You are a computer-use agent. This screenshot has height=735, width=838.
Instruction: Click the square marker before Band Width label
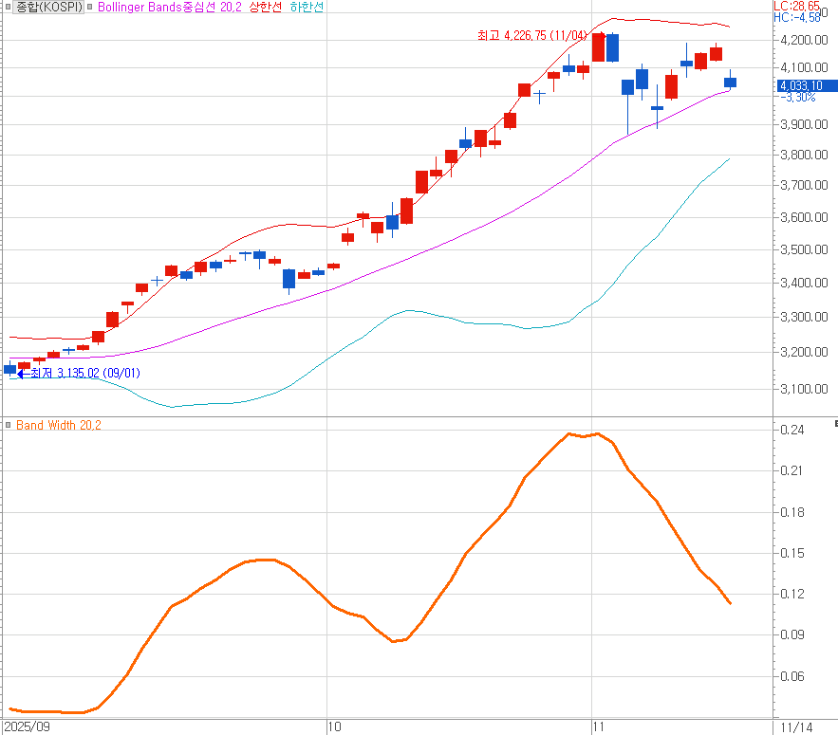[9, 425]
